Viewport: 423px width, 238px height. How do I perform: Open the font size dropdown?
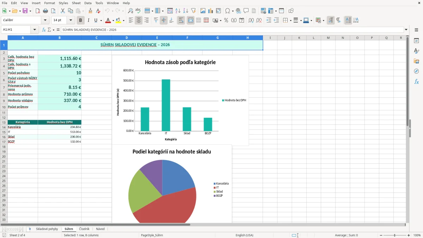pyautogui.click(x=71, y=20)
